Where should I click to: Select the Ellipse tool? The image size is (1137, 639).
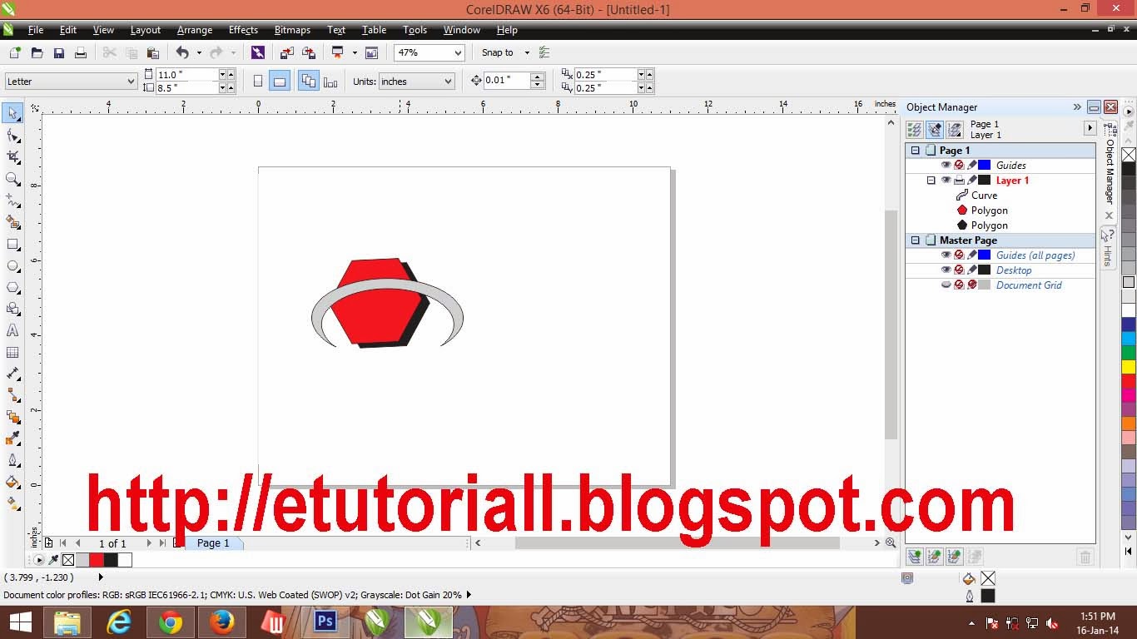point(12,266)
